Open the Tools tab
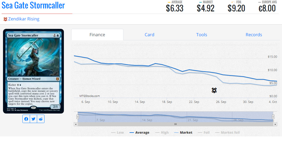282x141 pixels. [x=201, y=35]
